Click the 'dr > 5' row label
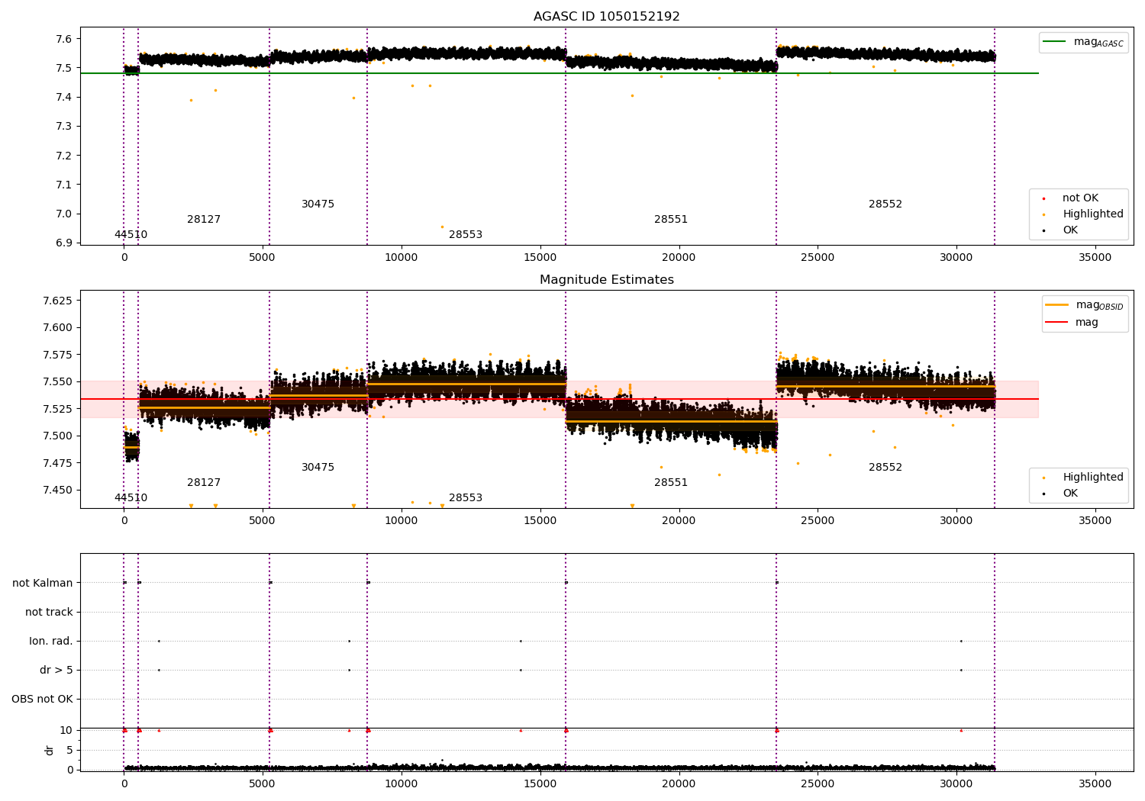 (56, 671)
